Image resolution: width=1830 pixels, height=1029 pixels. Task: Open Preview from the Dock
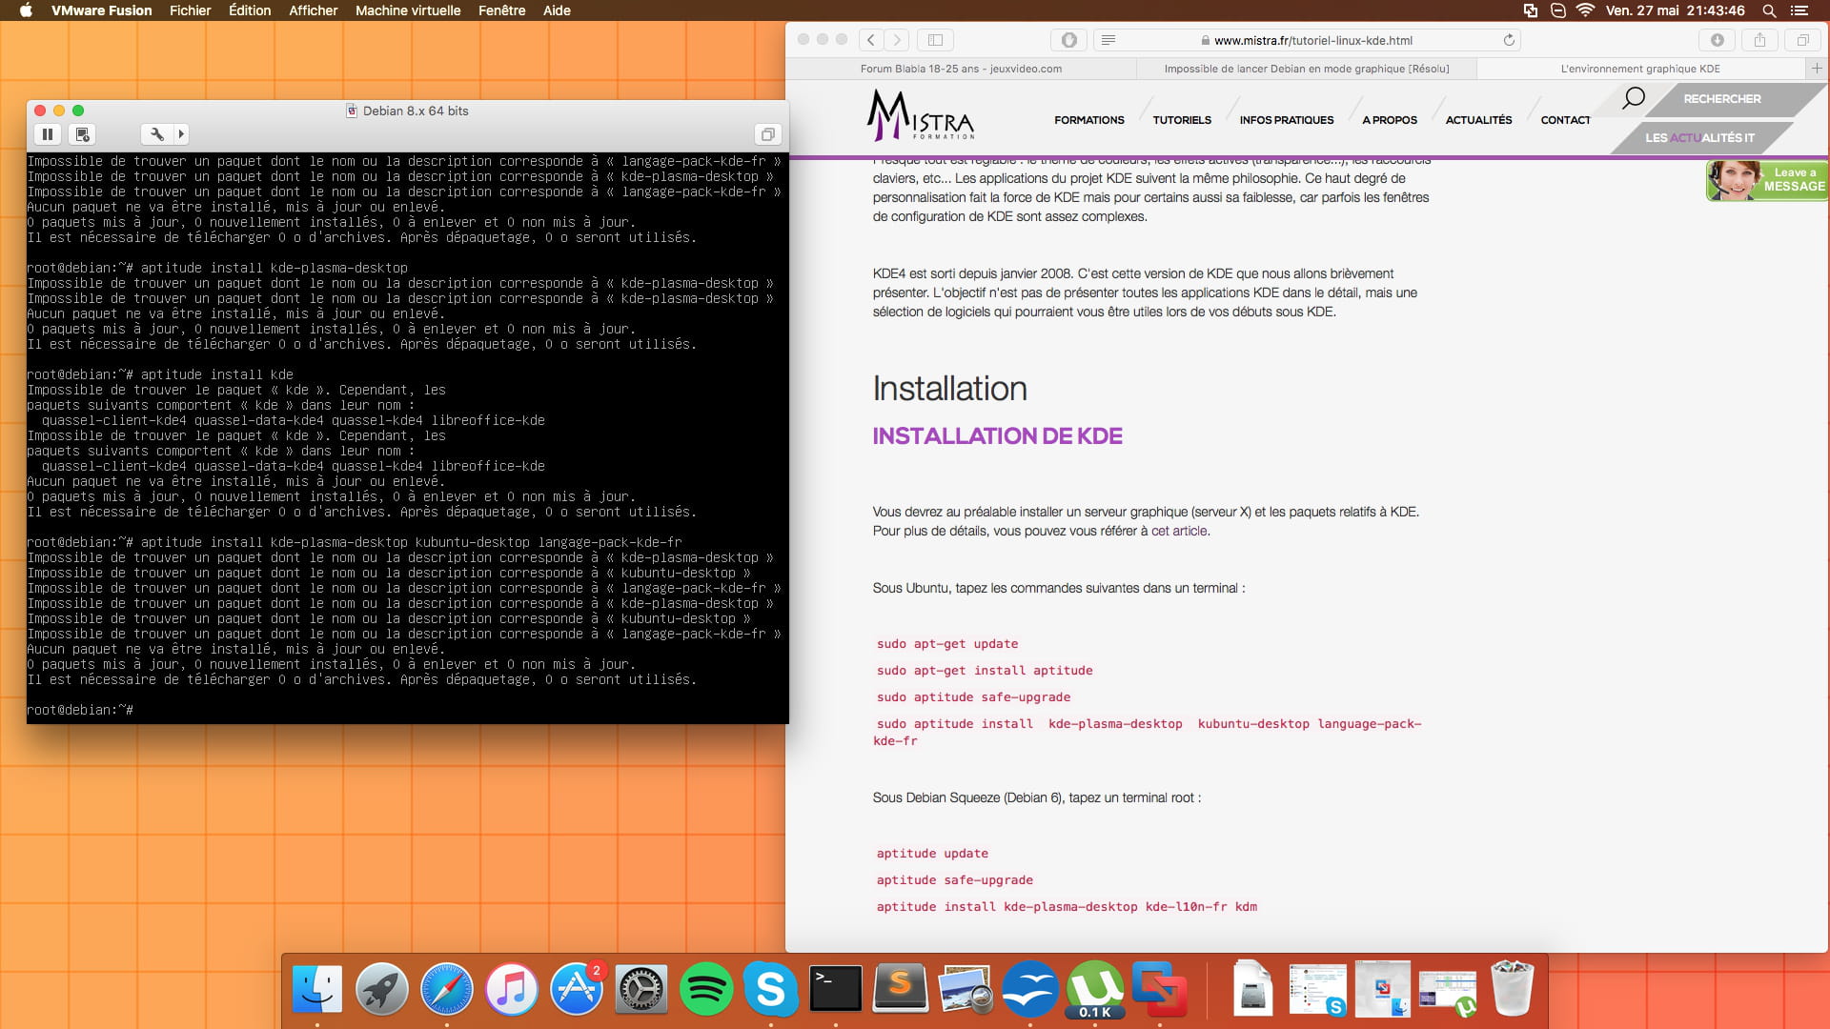coord(965,989)
